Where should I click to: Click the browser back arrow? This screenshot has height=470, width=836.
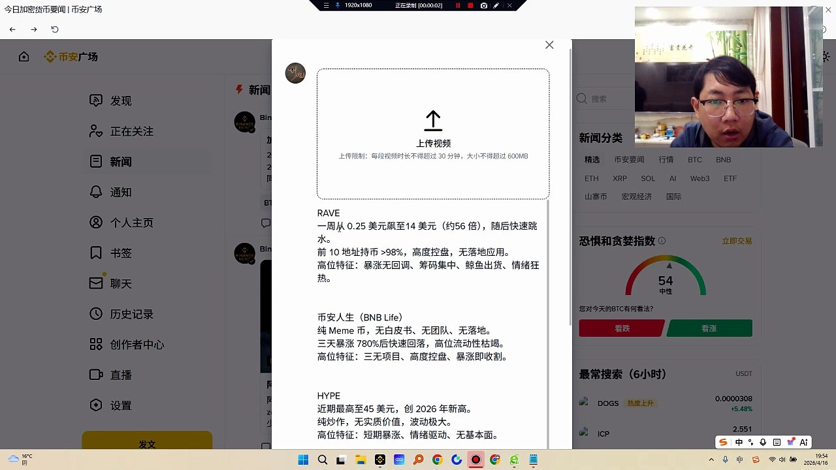click(x=12, y=29)
